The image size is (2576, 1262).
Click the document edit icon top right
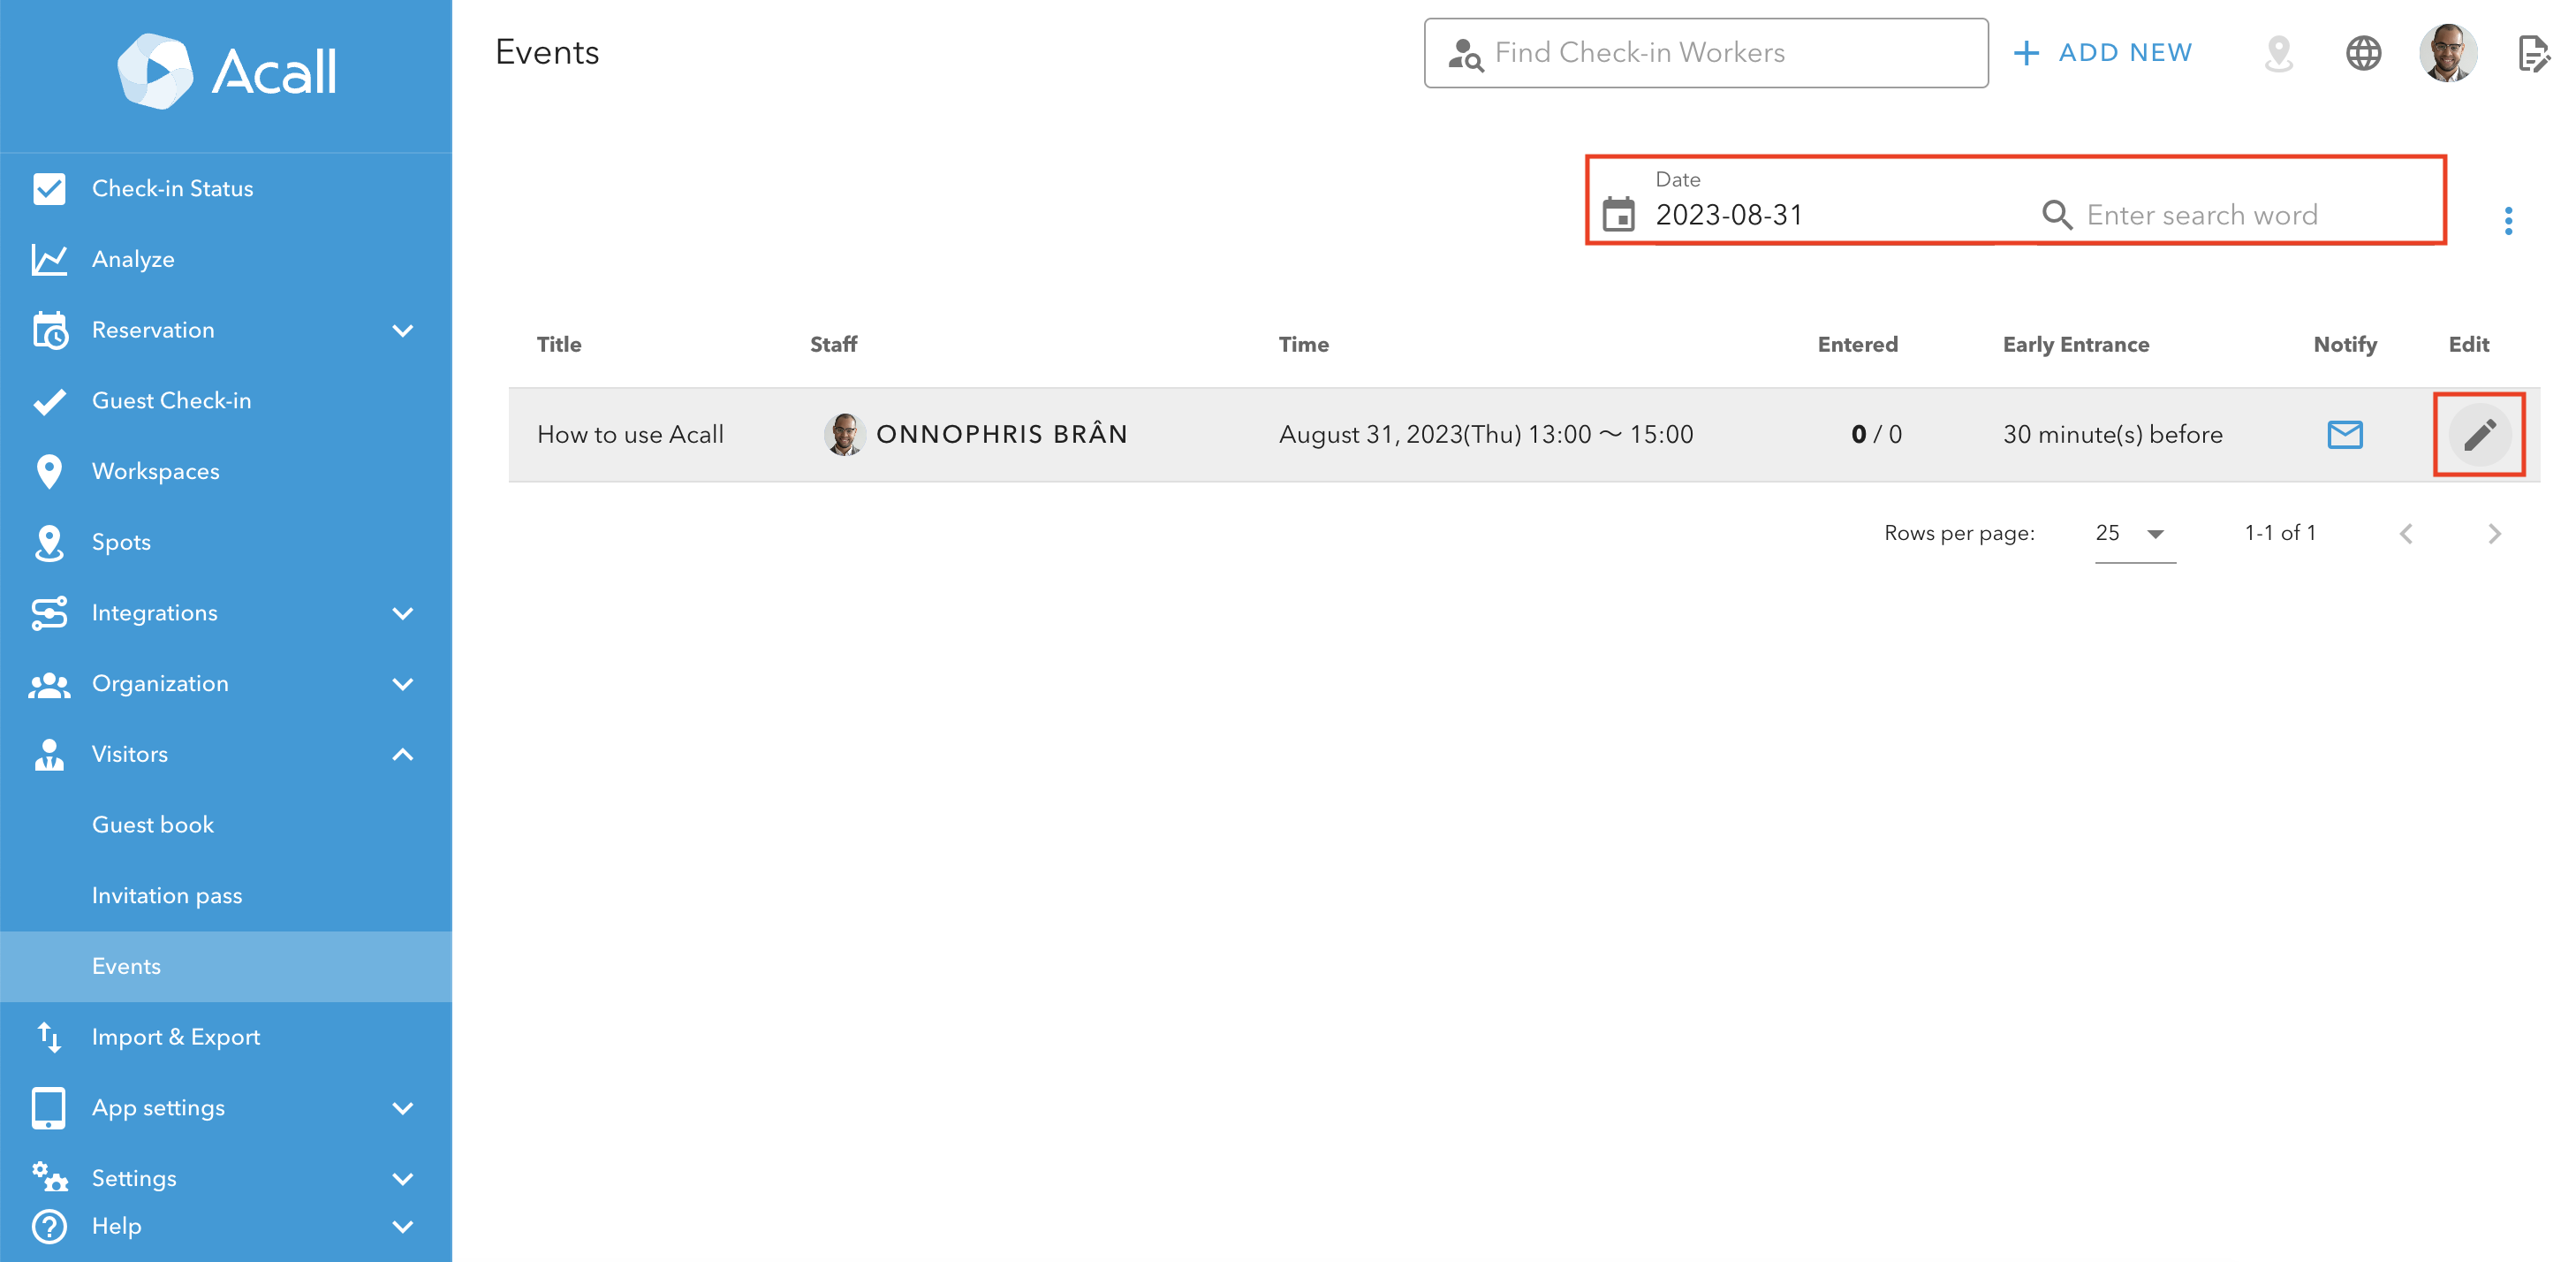coord(2532,53)
